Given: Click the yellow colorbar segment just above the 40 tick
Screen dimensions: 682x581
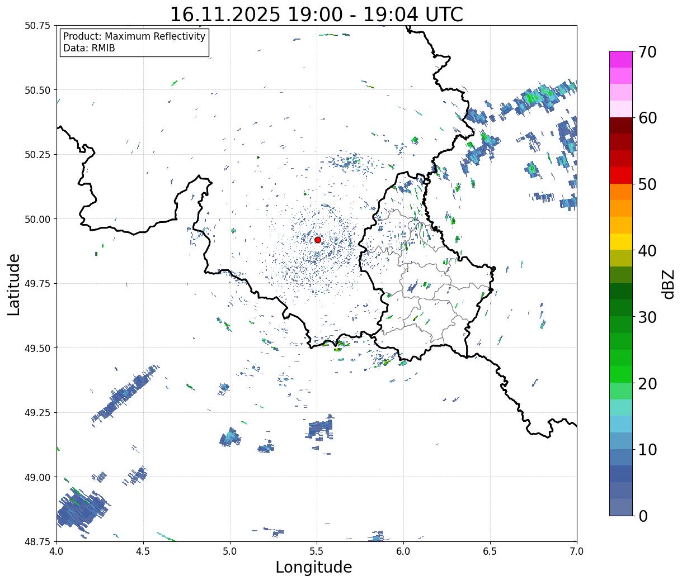Looking at the screenshot, I should (x=621, y=241).
